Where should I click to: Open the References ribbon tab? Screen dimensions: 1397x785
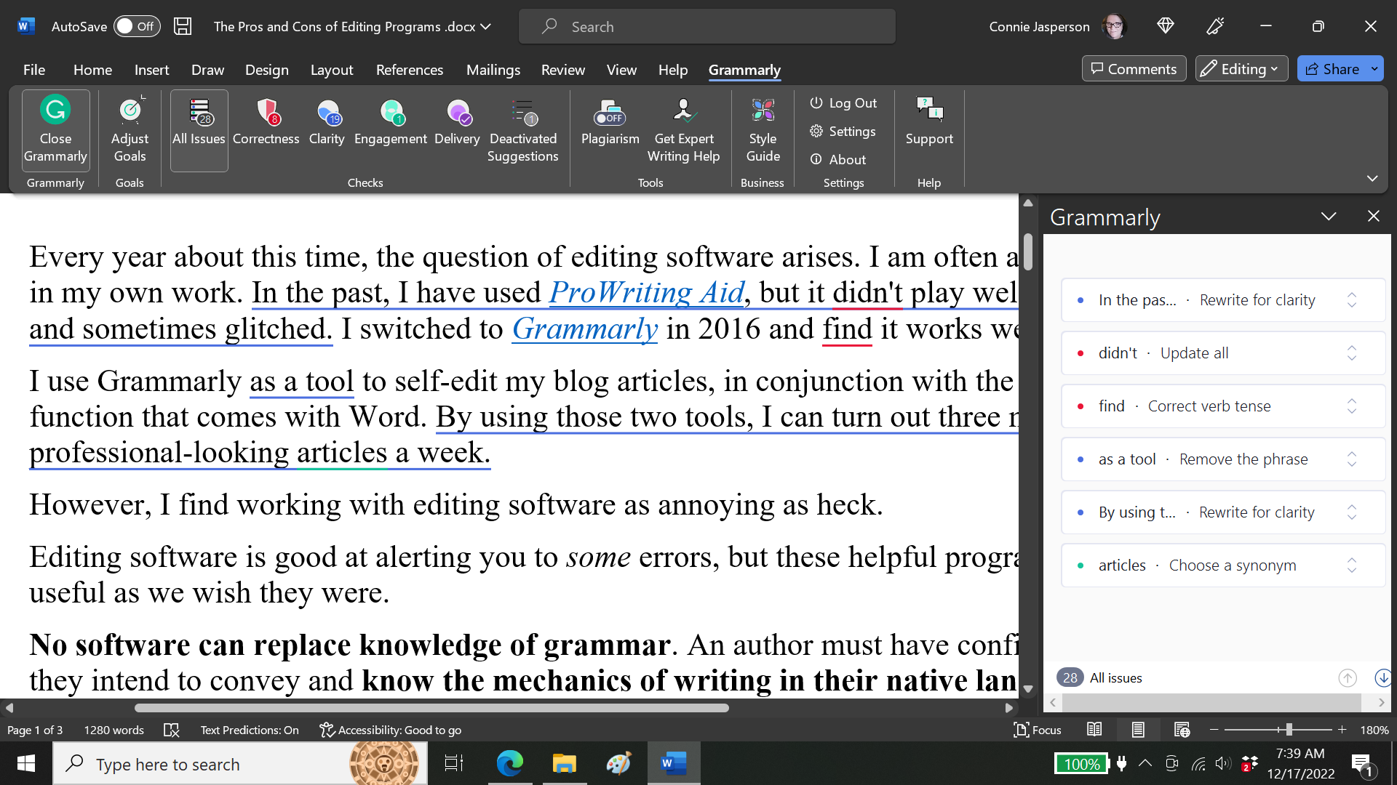tap(410, 70)
